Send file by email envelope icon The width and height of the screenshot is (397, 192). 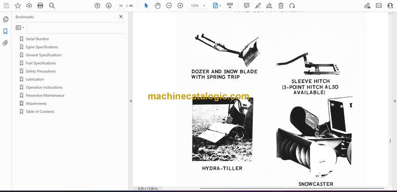click(x=379, y=6)
